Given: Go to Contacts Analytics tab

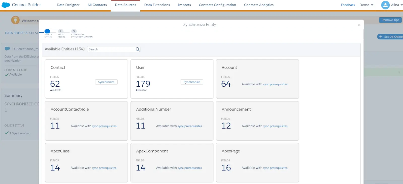Looking at the screenshot, I should click(259, 5).
